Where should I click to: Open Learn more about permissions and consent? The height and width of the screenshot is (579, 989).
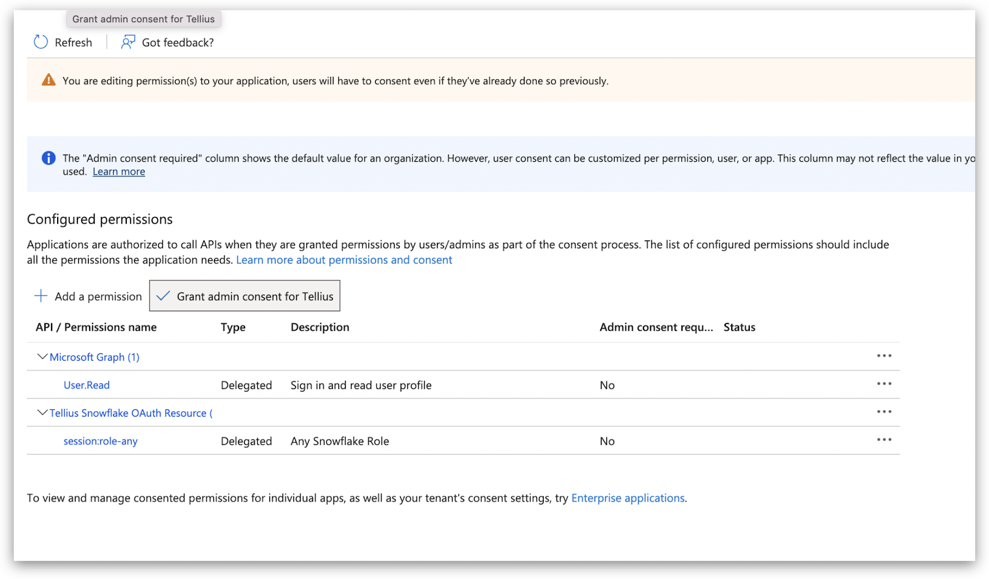click(x=344, y=260)
